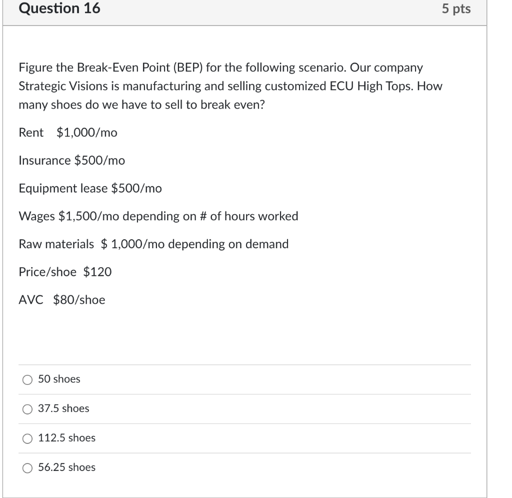Viewport: 512px width, 498px height.
Task: Select the 112.5 shoes radio button
Action: [x=26, y=438]
